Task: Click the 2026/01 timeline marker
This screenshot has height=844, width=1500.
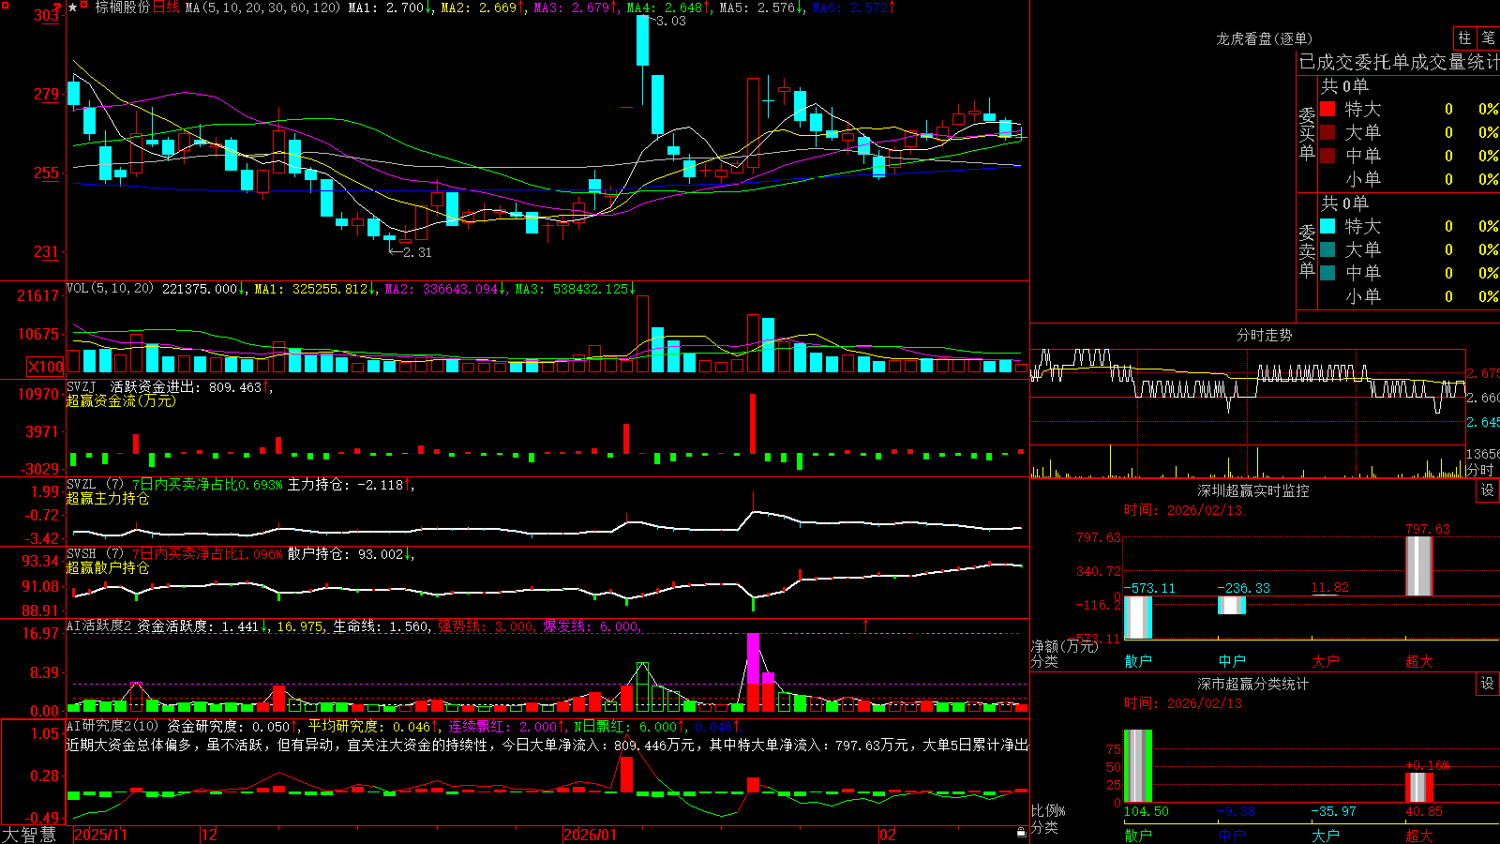Action: [x=591, y=834]
